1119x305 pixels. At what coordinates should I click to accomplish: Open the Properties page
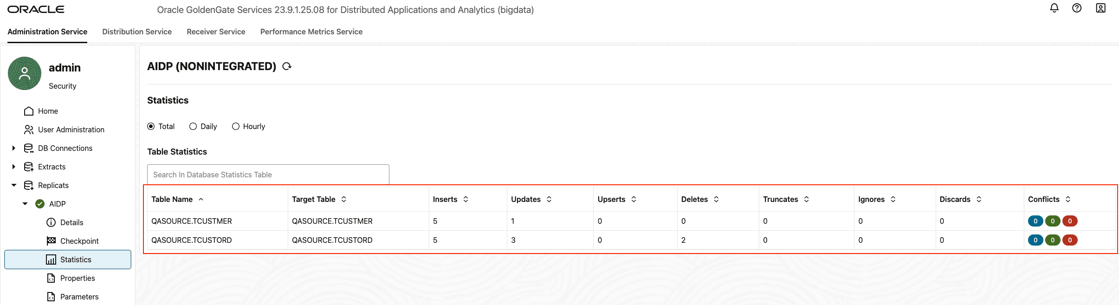pos(78,278)
